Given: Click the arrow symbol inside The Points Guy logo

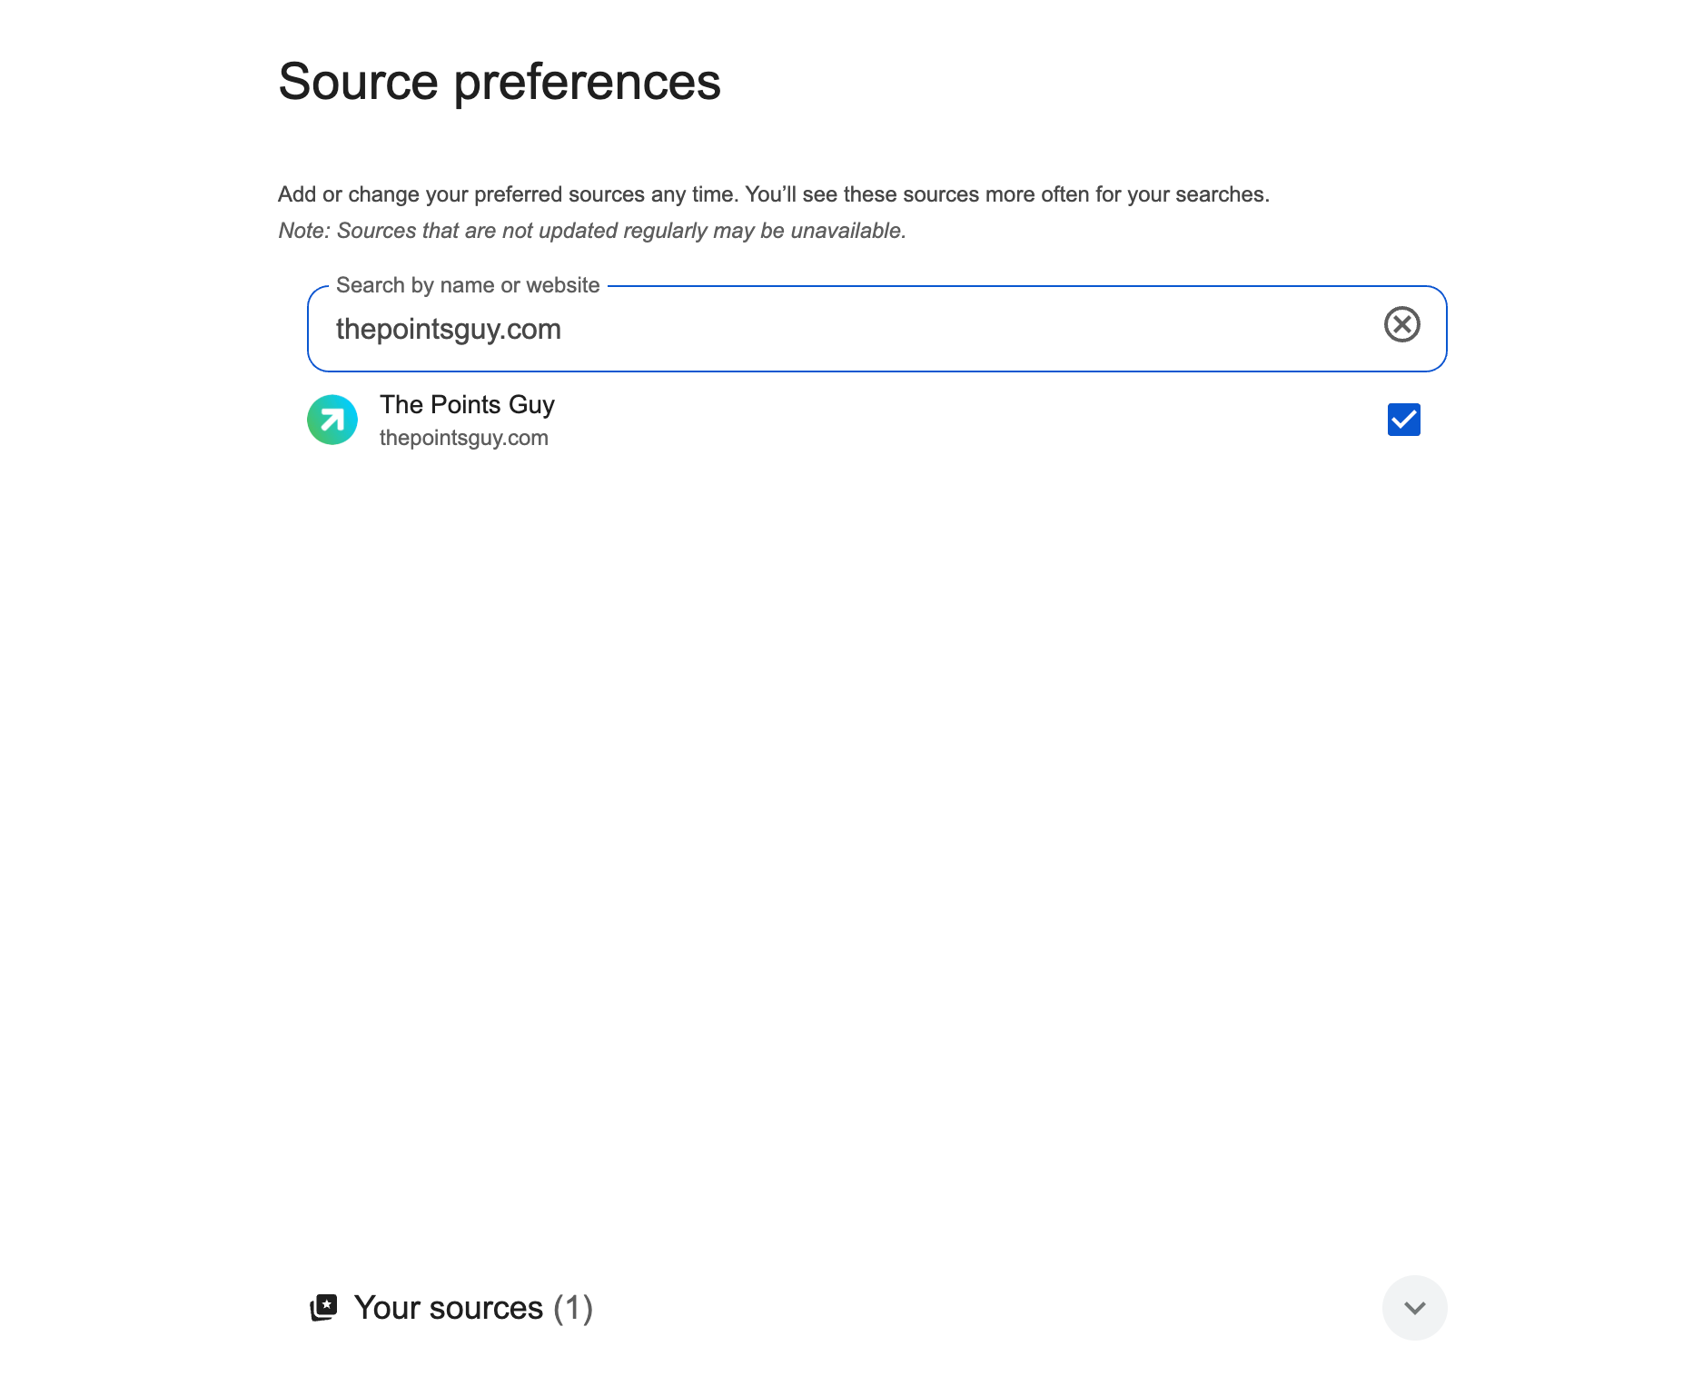Looking at the screenshot, I should tap(332, 419).
